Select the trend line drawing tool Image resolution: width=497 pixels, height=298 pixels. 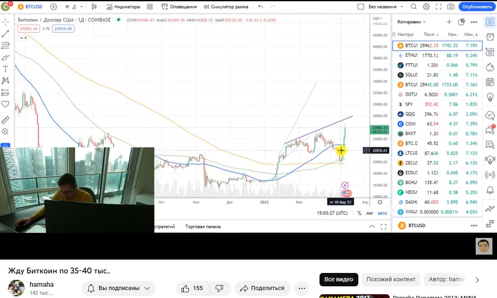pos(5,34)
